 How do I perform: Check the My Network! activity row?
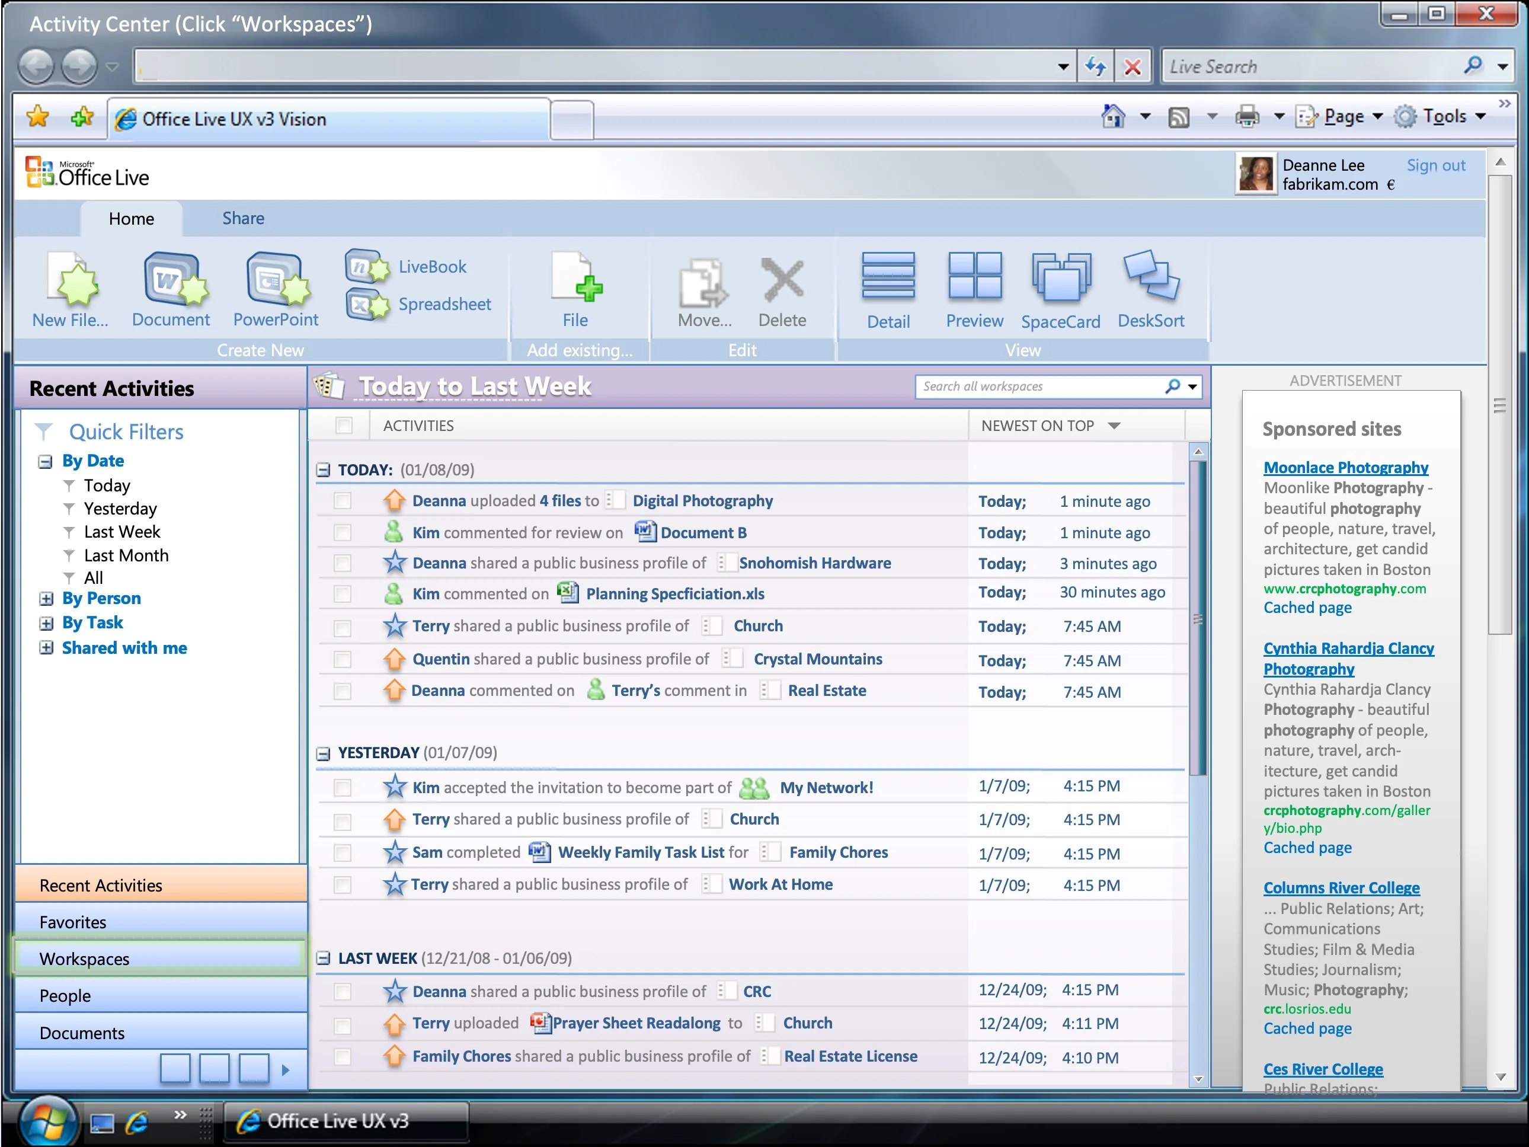pos(342,787)
